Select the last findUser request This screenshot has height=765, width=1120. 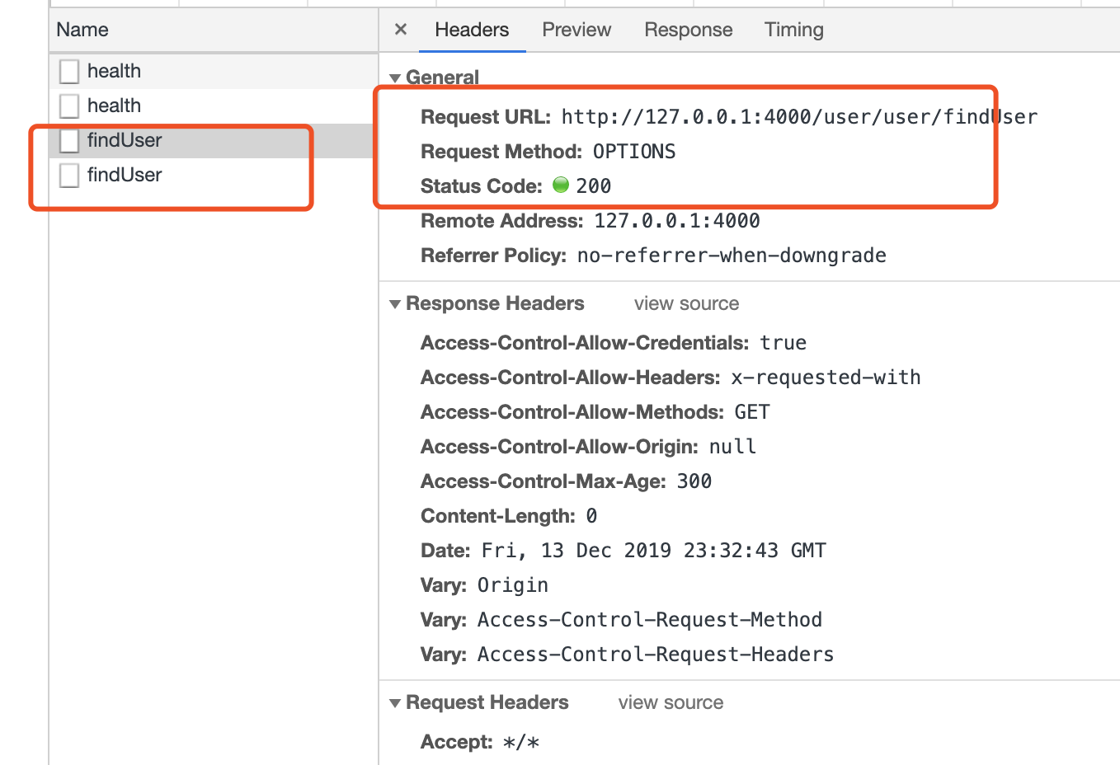214,175
